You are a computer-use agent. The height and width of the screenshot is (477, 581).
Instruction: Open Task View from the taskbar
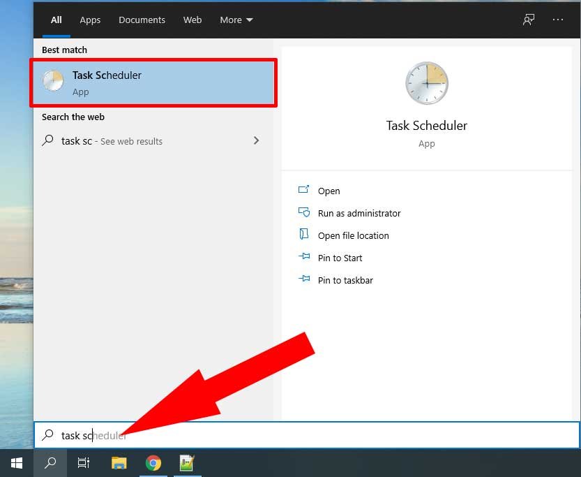coord(84,463)
